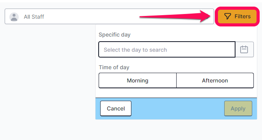The height and width of the screenshot is (140, 262).
Task: Open the calendar date picker icon
Action: (x=244, y=49)
